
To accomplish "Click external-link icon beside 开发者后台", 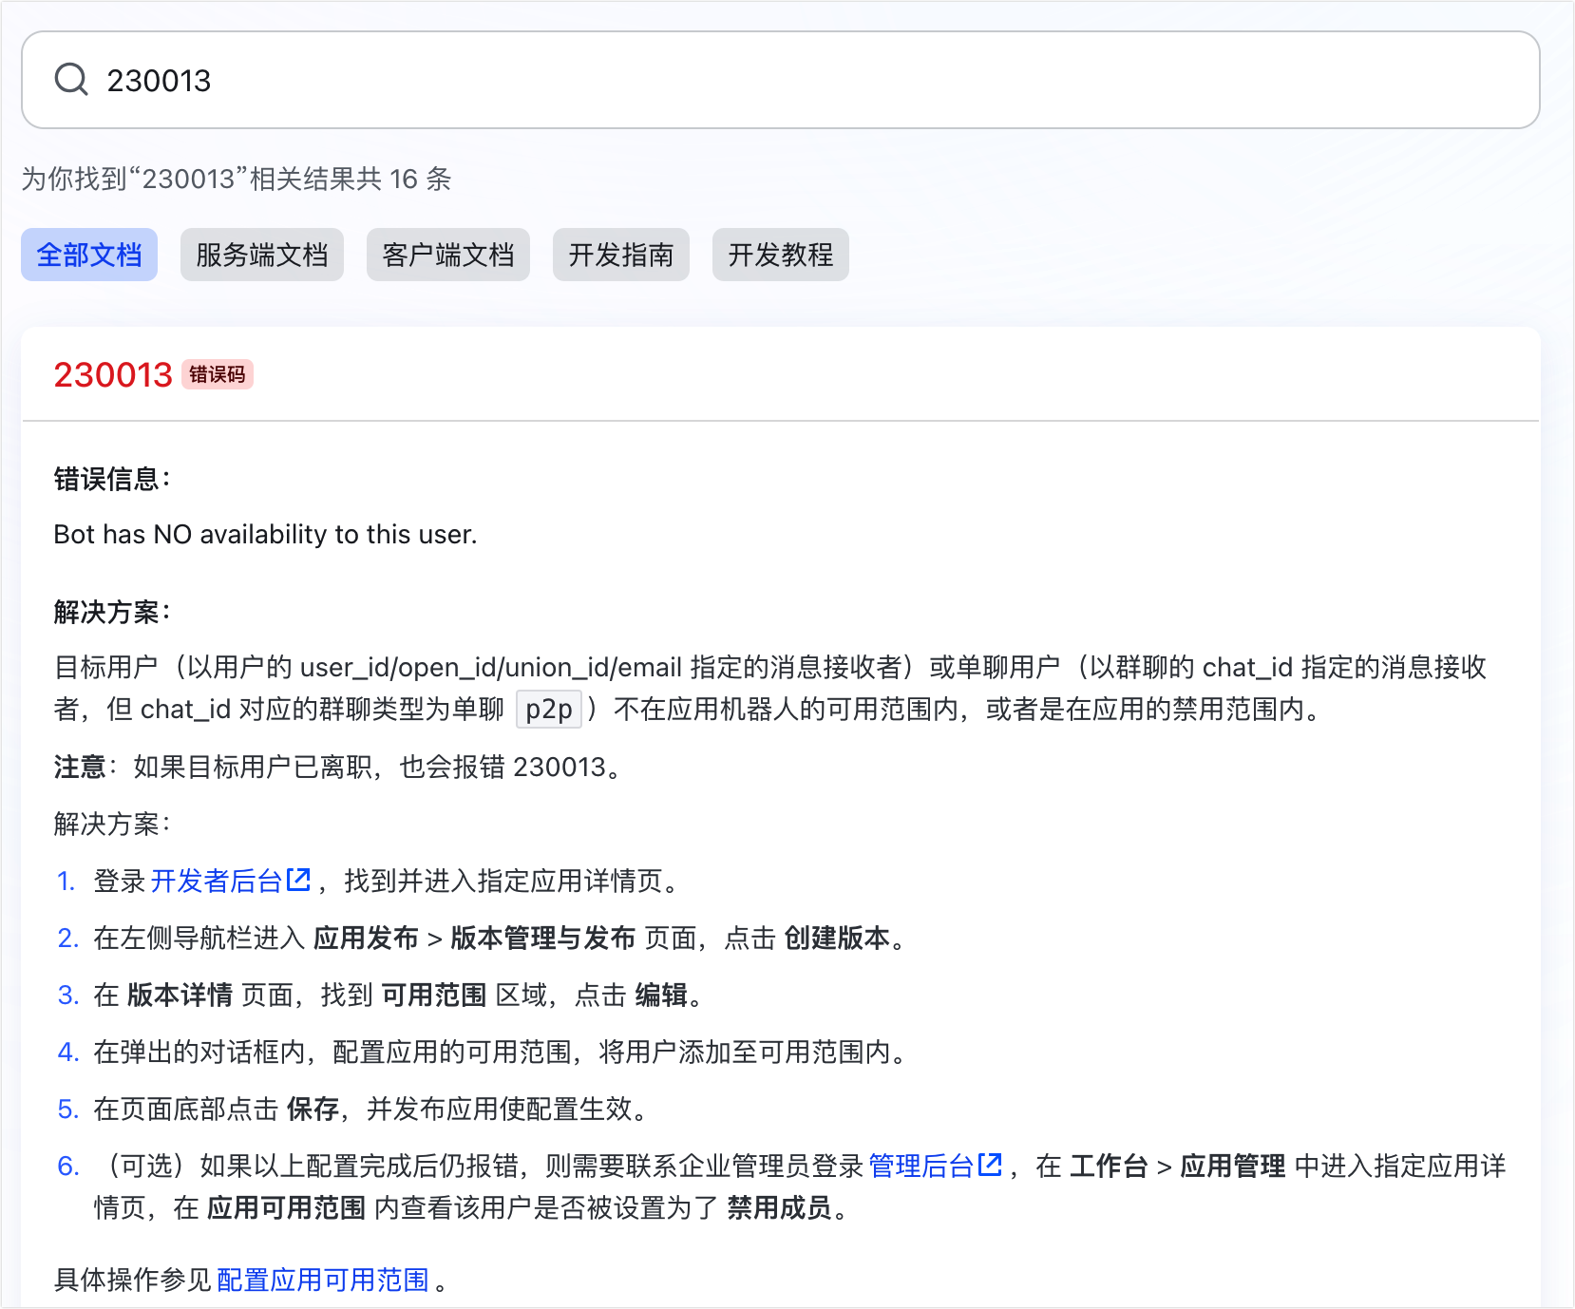I will pos(299,880).
